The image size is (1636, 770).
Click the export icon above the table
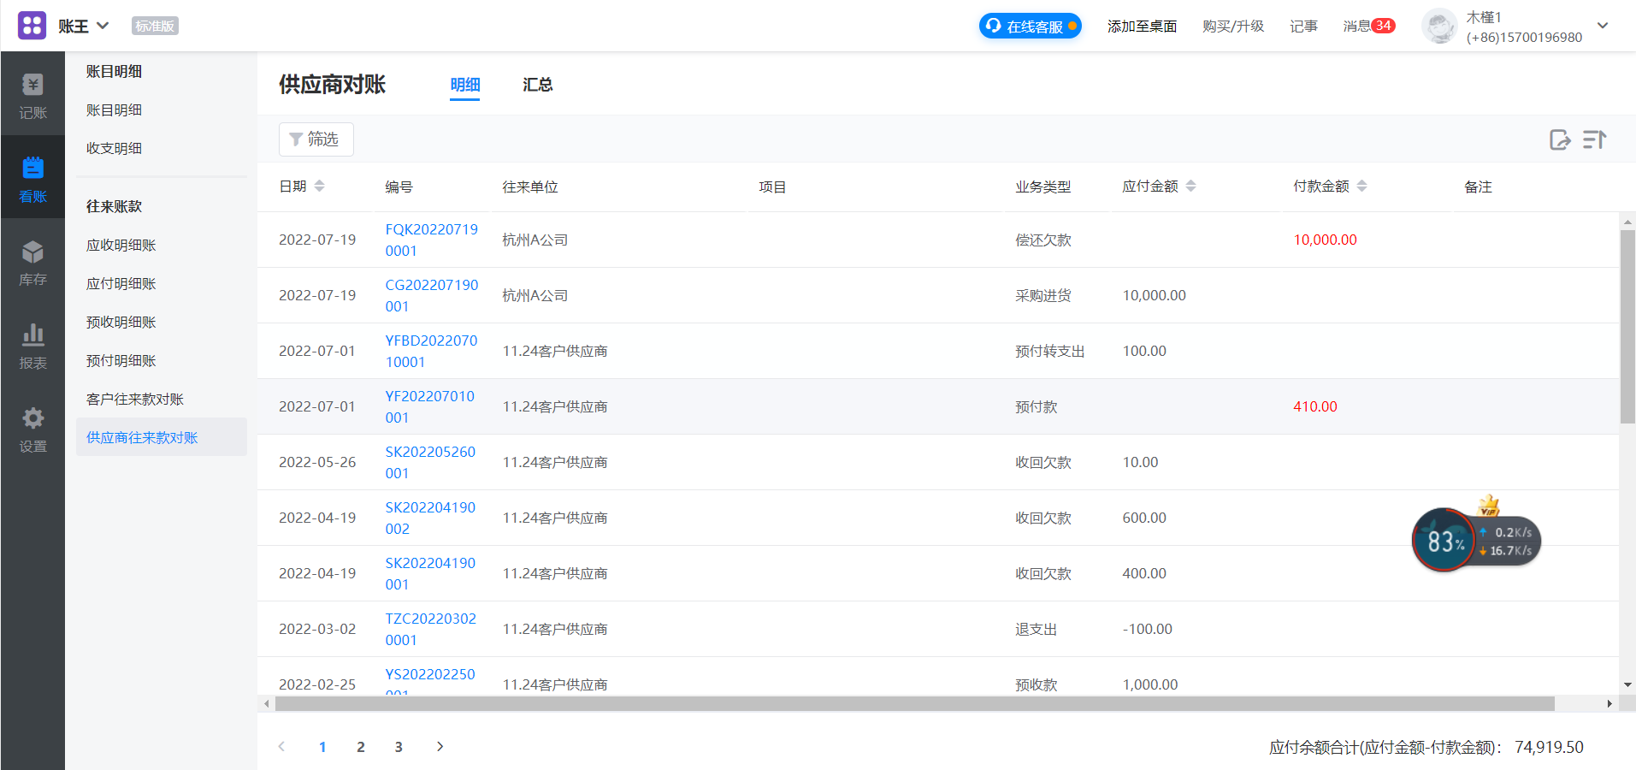pos(1560,139)
